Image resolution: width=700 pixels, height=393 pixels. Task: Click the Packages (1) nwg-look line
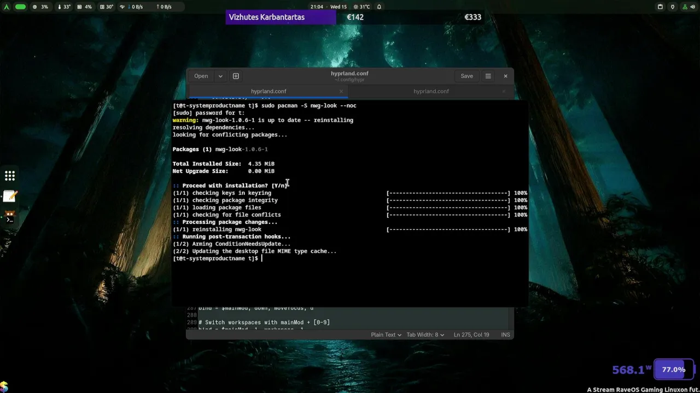coord(220,149)
